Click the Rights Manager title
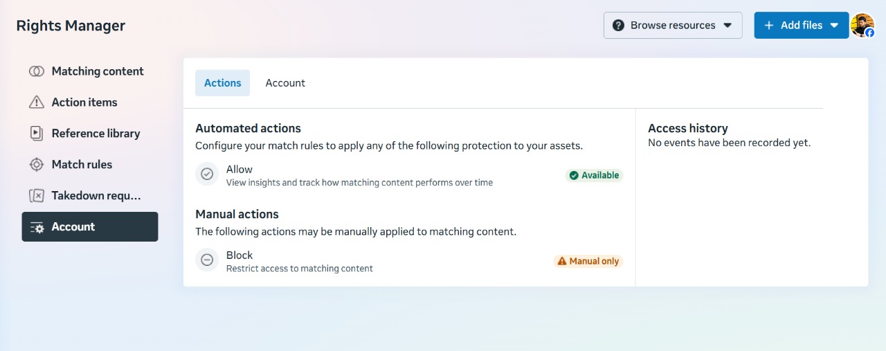 point(71,26)
